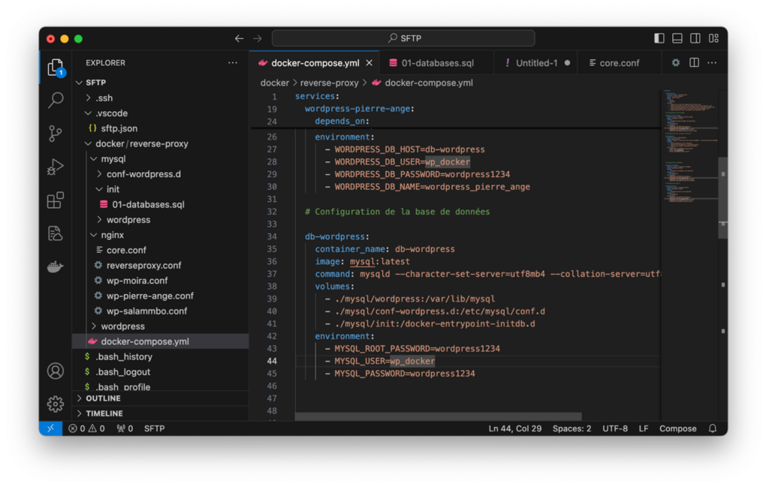The image size is (769, 490).
Task: Go forward with the right arrow
Action: [258, 38]
